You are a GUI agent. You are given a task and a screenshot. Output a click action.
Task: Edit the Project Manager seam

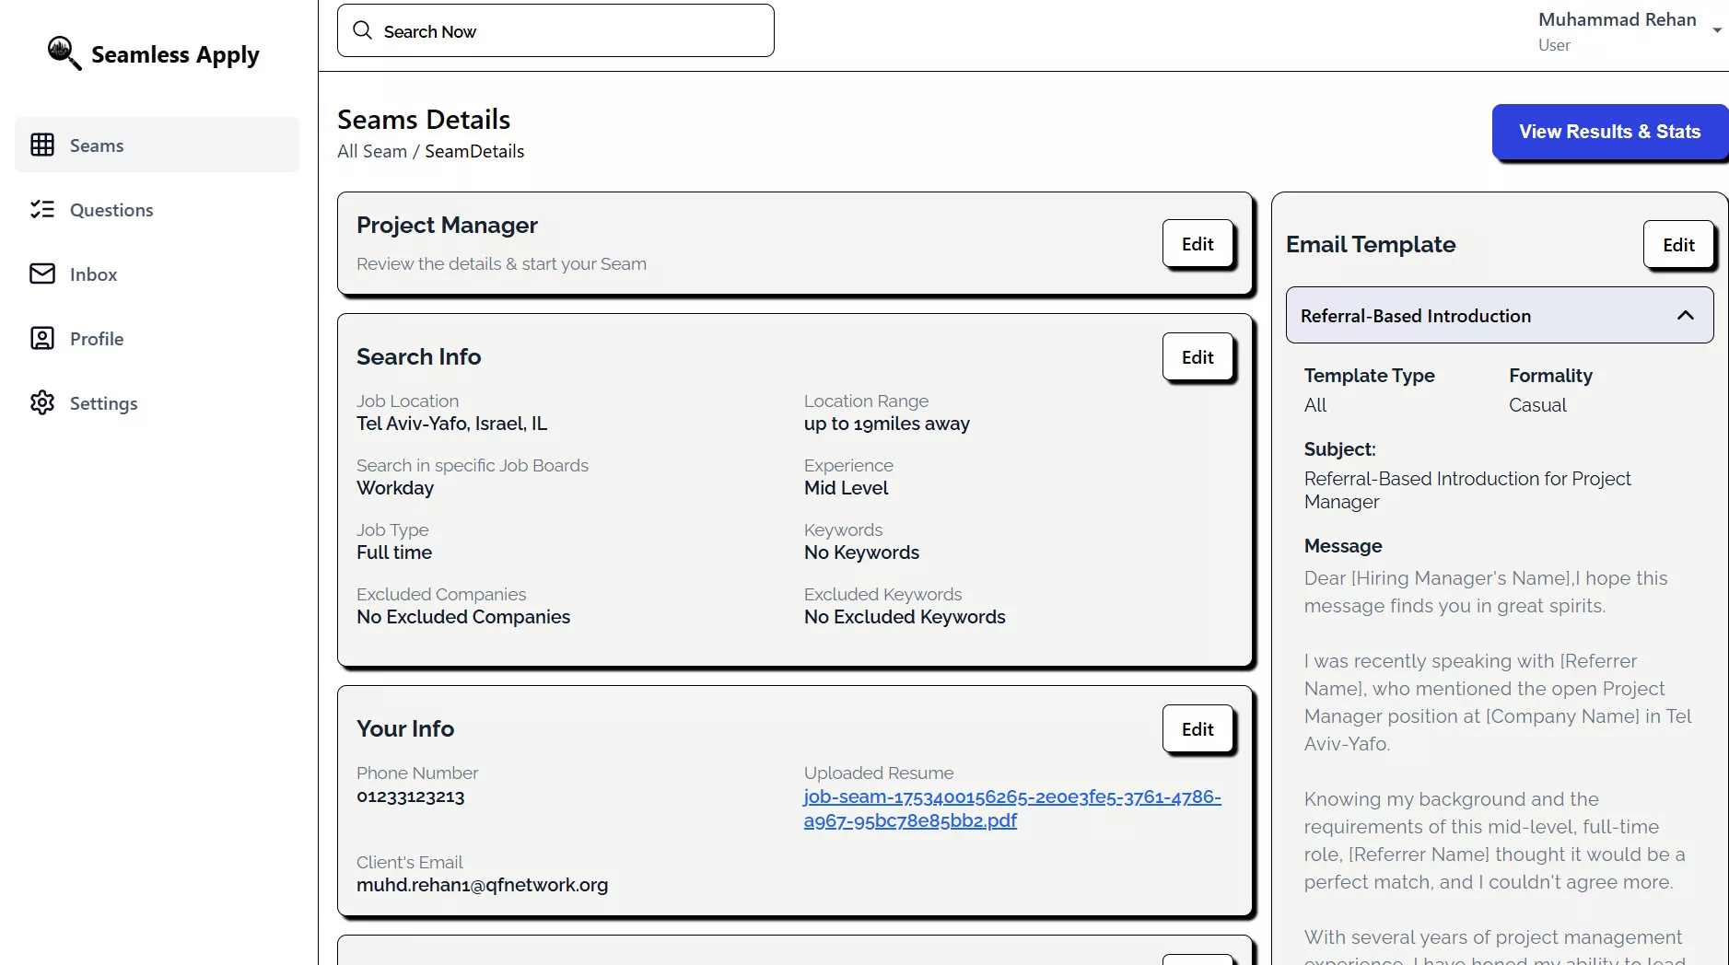click(1197, 244)
